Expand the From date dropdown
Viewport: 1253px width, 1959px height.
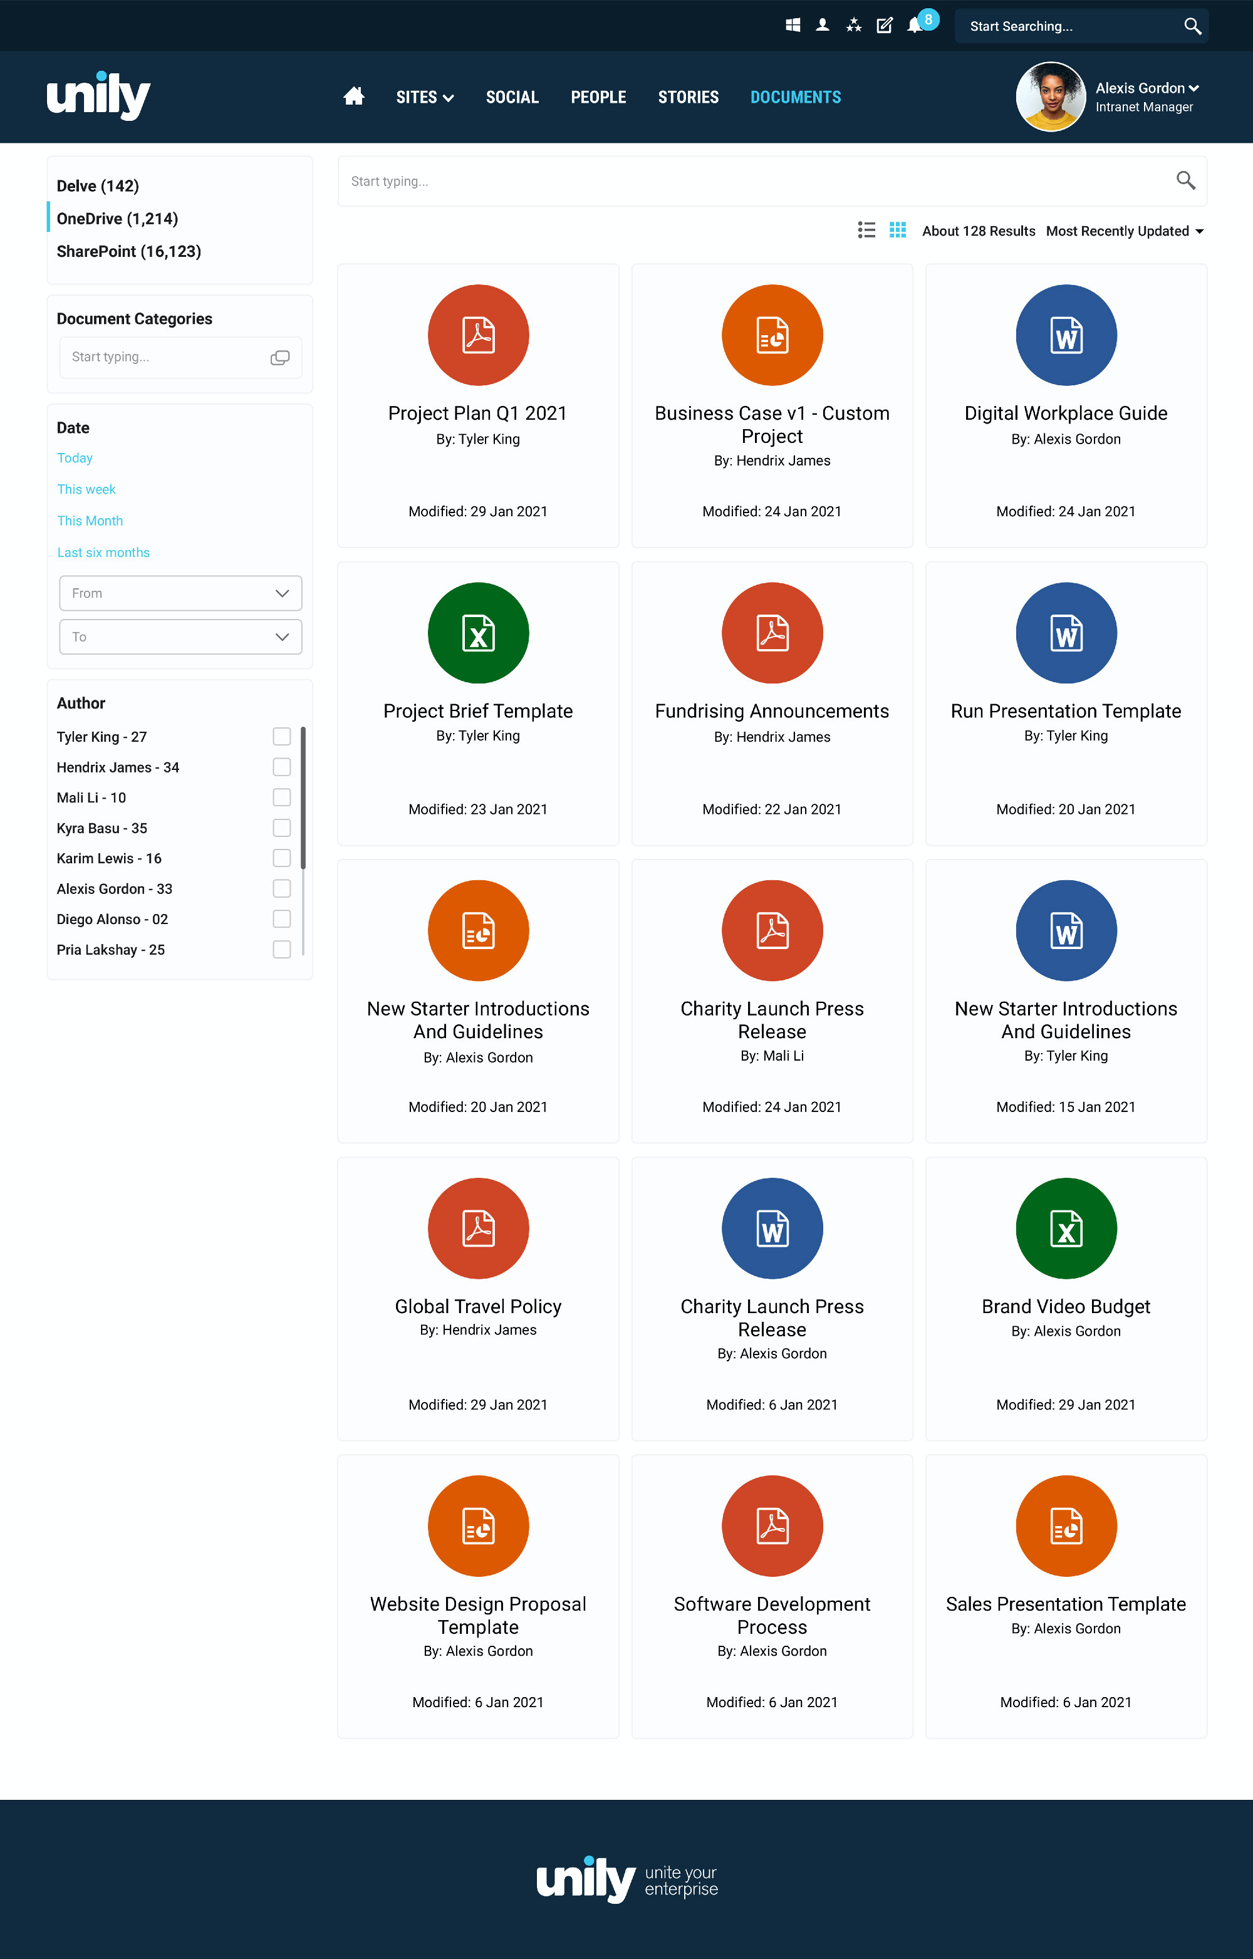pyautogui.click(x=180, y=593)
